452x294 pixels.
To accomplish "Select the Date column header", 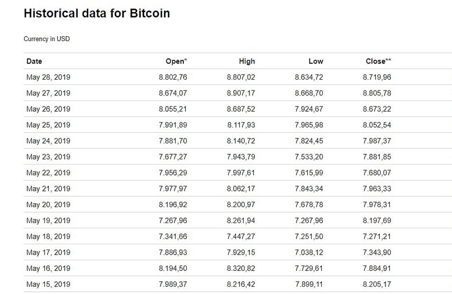I will coord(34,61).
